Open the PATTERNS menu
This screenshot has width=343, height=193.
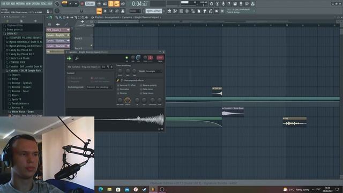(20, 4)
